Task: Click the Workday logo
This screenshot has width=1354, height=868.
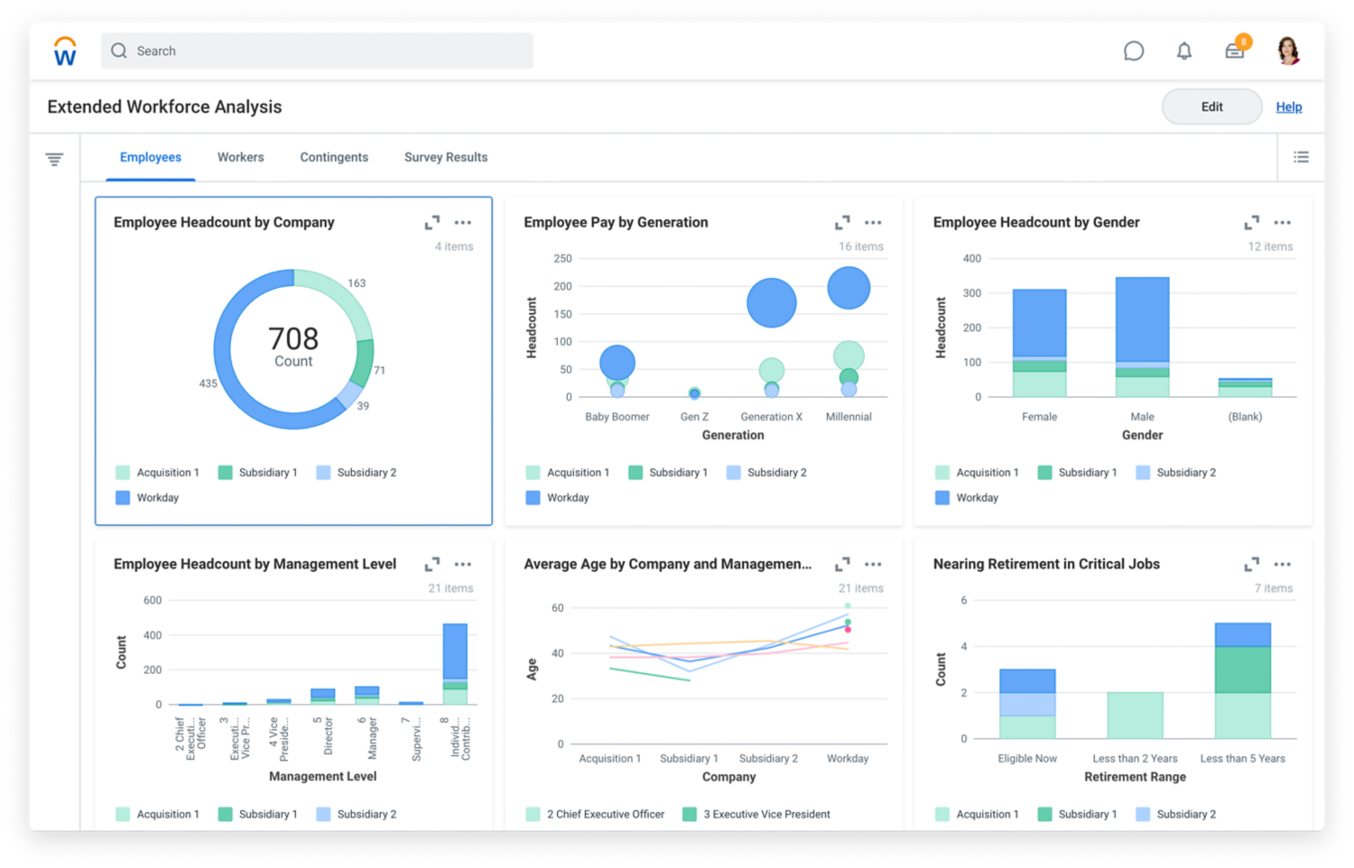Action: click(x=64, y=51)
